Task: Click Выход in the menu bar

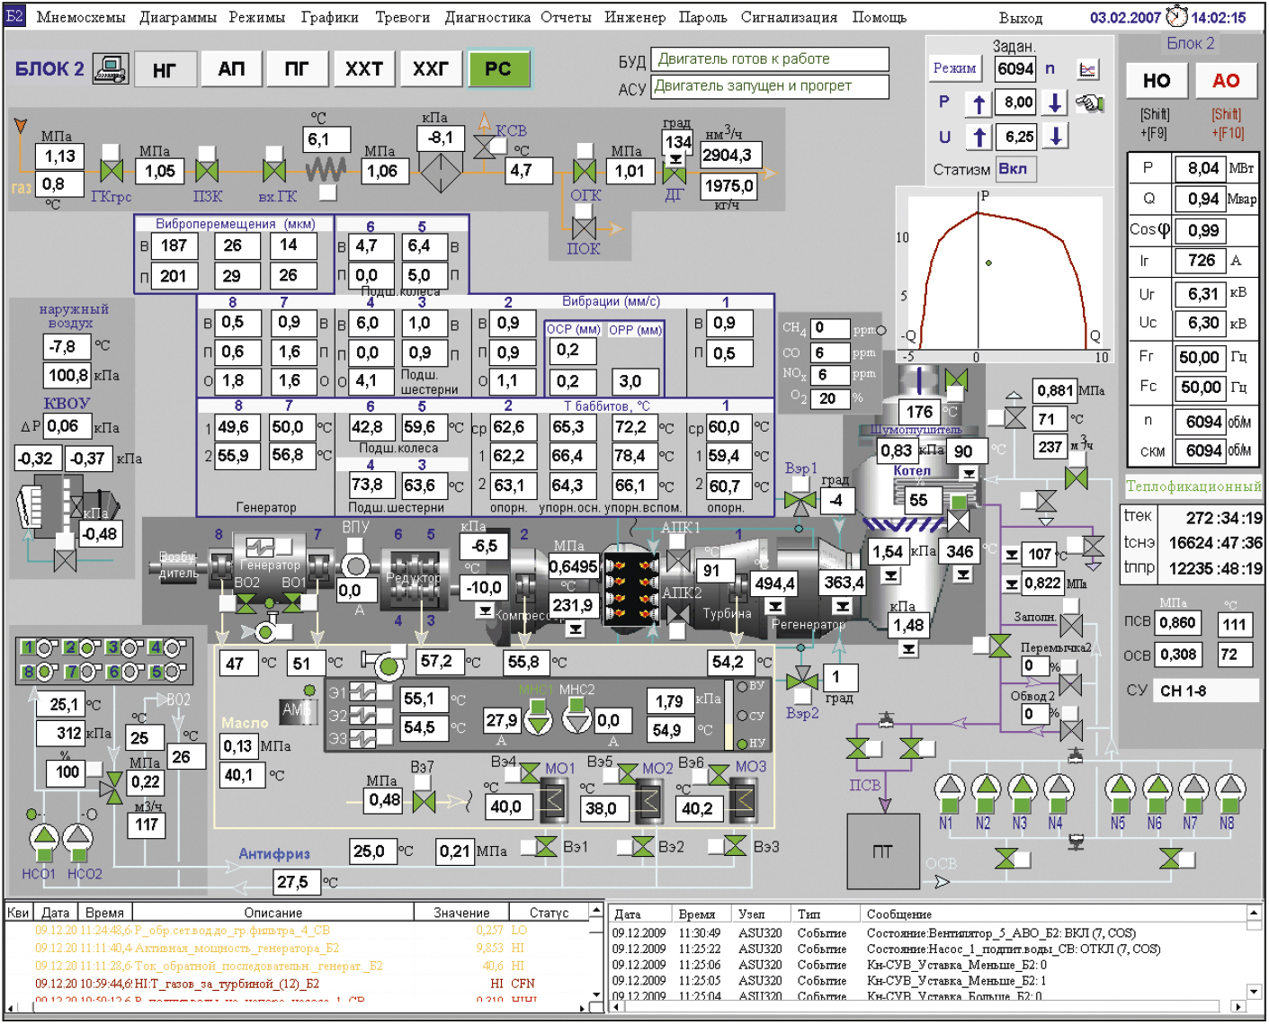Action: click(1021, 18)
